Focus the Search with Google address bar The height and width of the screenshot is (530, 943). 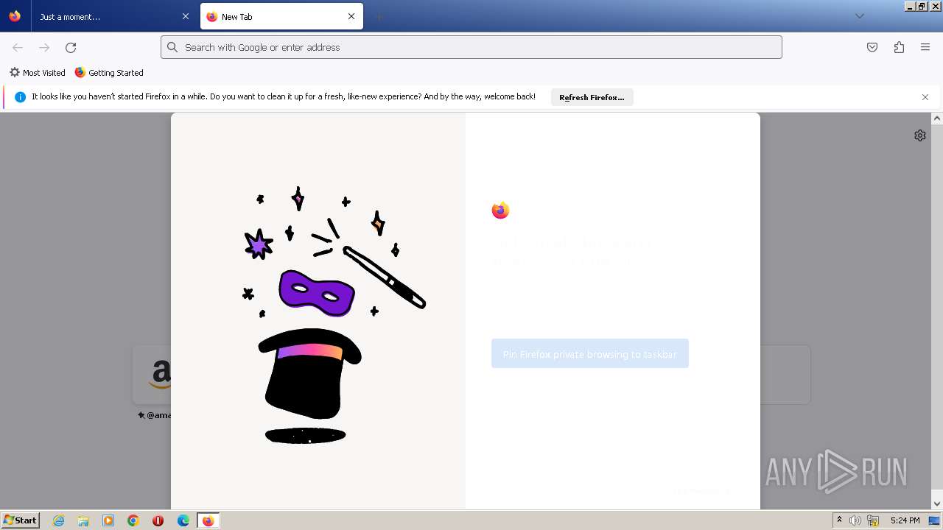[471, 47]
